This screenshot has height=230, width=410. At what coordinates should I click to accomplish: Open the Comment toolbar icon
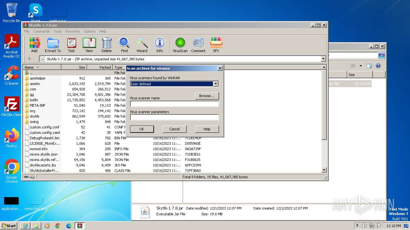tap(198, 45)
